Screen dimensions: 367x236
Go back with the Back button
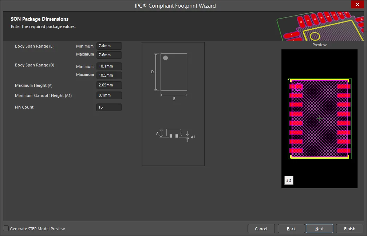coord(291,228)
